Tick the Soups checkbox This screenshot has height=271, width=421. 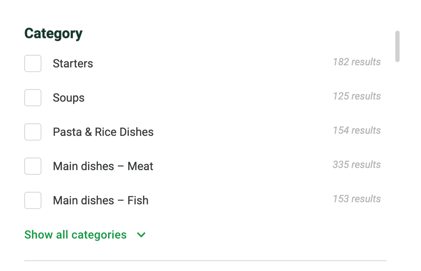(33, 98)
